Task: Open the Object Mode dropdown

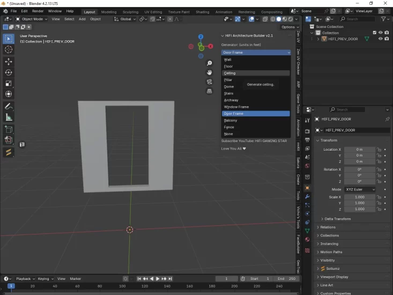Action: [31, 19]
